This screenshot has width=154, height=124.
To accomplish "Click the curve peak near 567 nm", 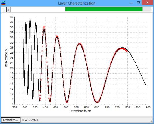I will click(x=79, y=44).
